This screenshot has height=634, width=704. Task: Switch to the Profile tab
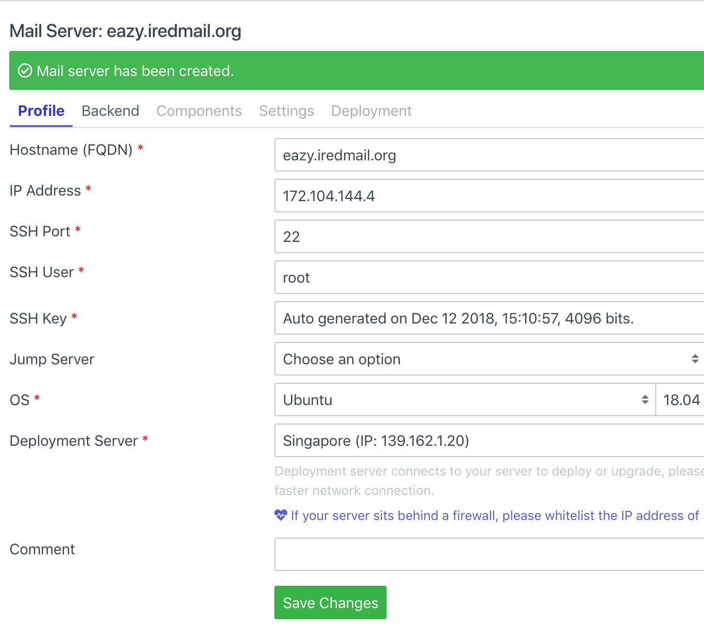(x=41, y=111)
